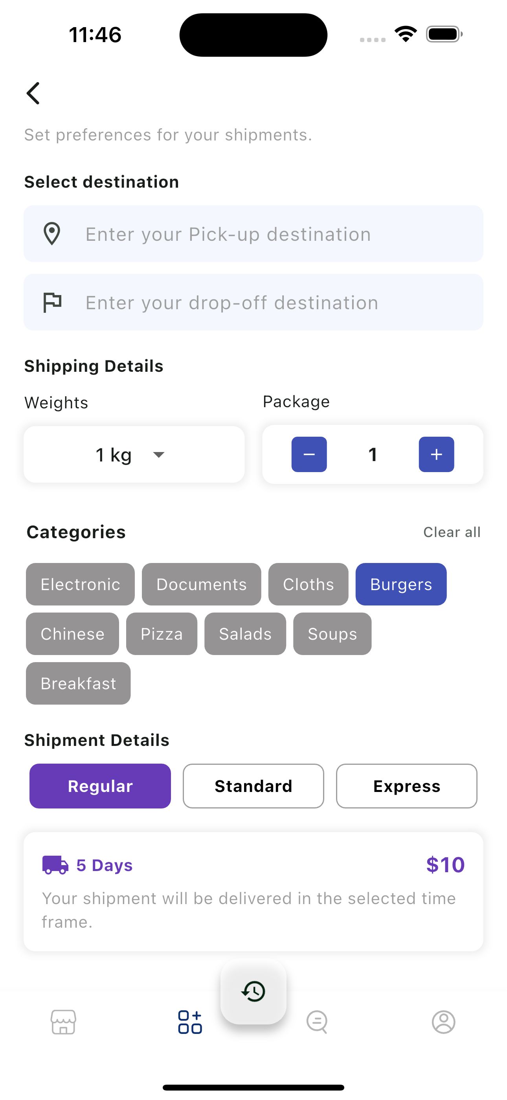507x1100 pixels.
Task: Open the profile account tab
Action: pyautogui.click(x=443, y=1022)
